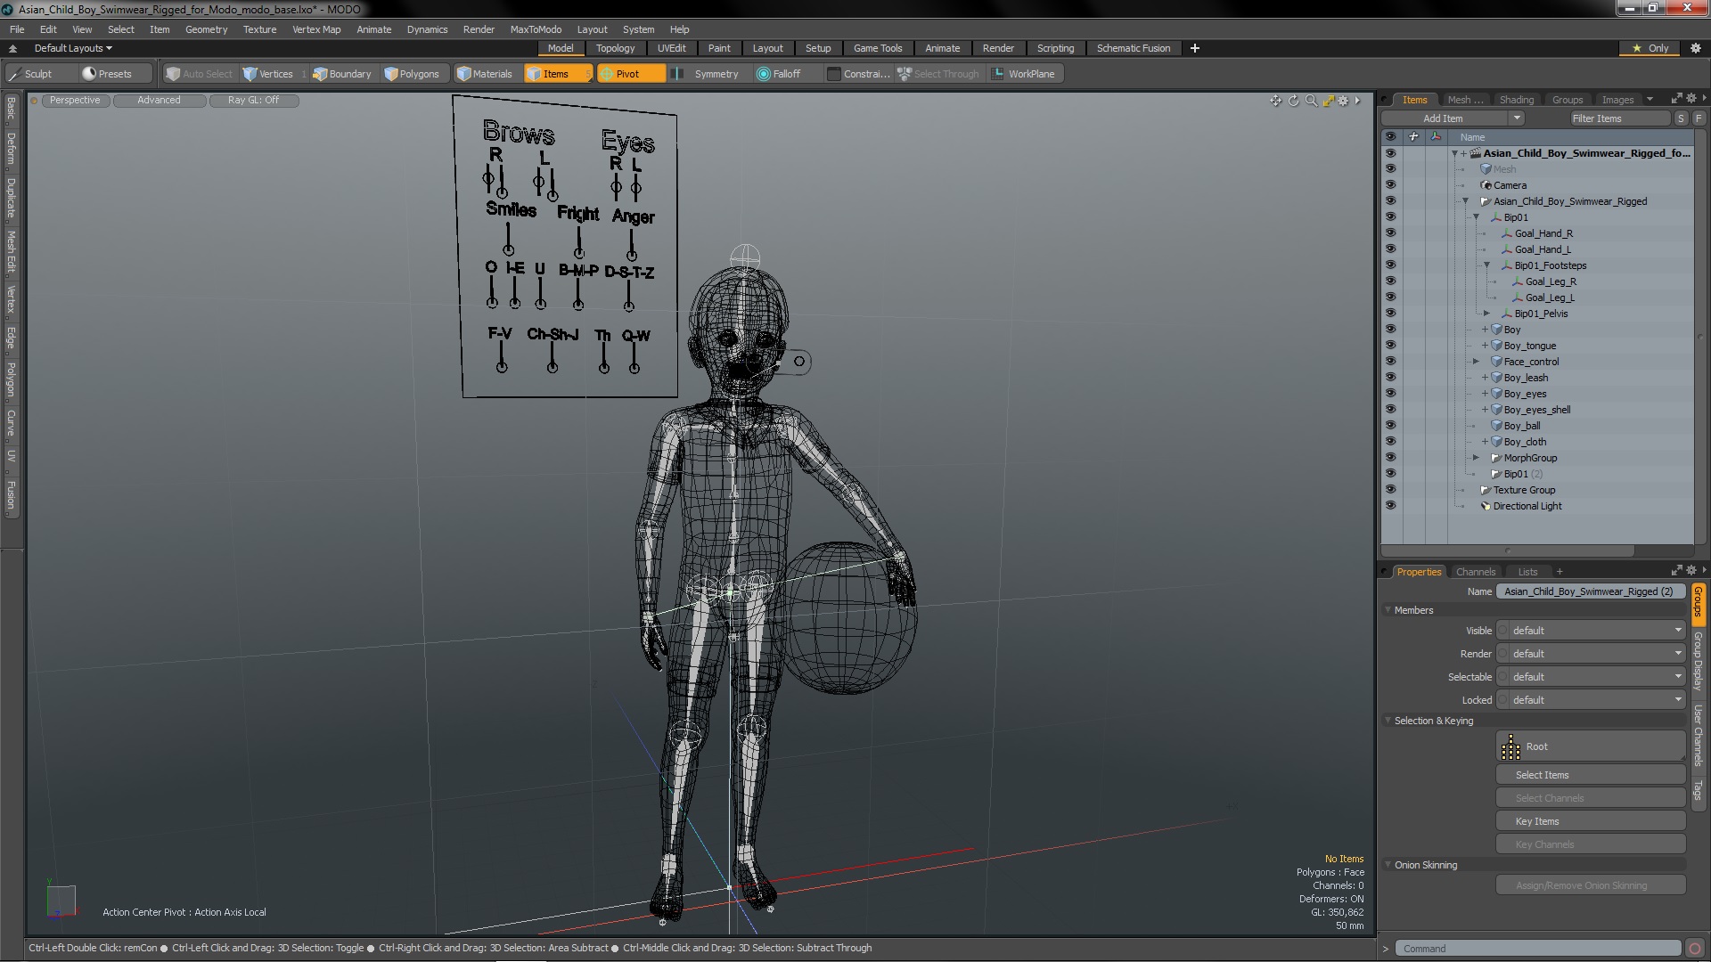Click the Materials selection mode icon
The width and height of the screenshot is (1711, 962).
463,74
